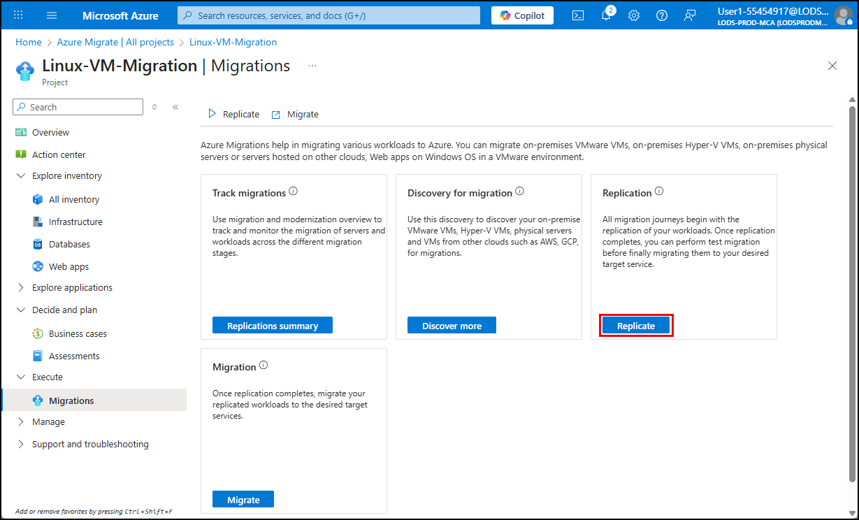Open Assessments in sidebar

click(74, 356)
